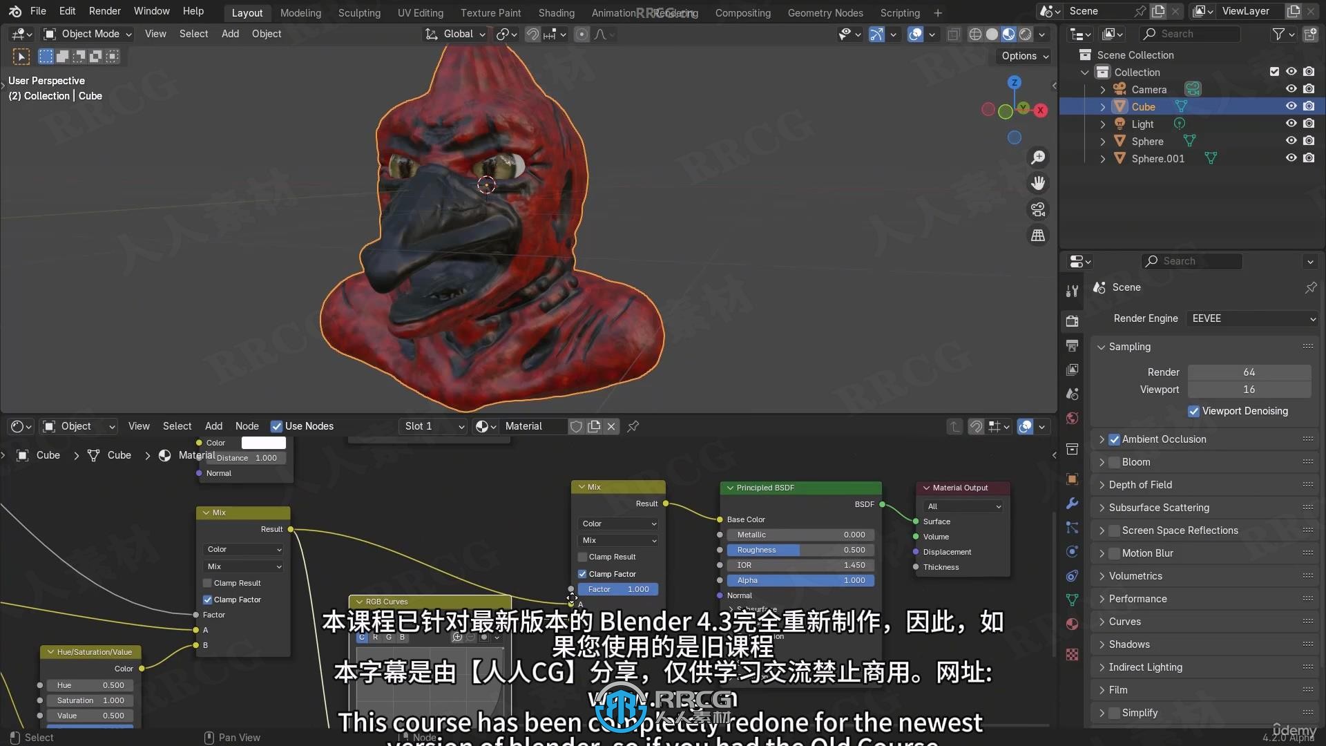Image resolution: width=1326 pixels, height=746 pixels.
Task: Click the snap magnet icon in viewport header
Action: pyautogui.click(x=532, y=34)
